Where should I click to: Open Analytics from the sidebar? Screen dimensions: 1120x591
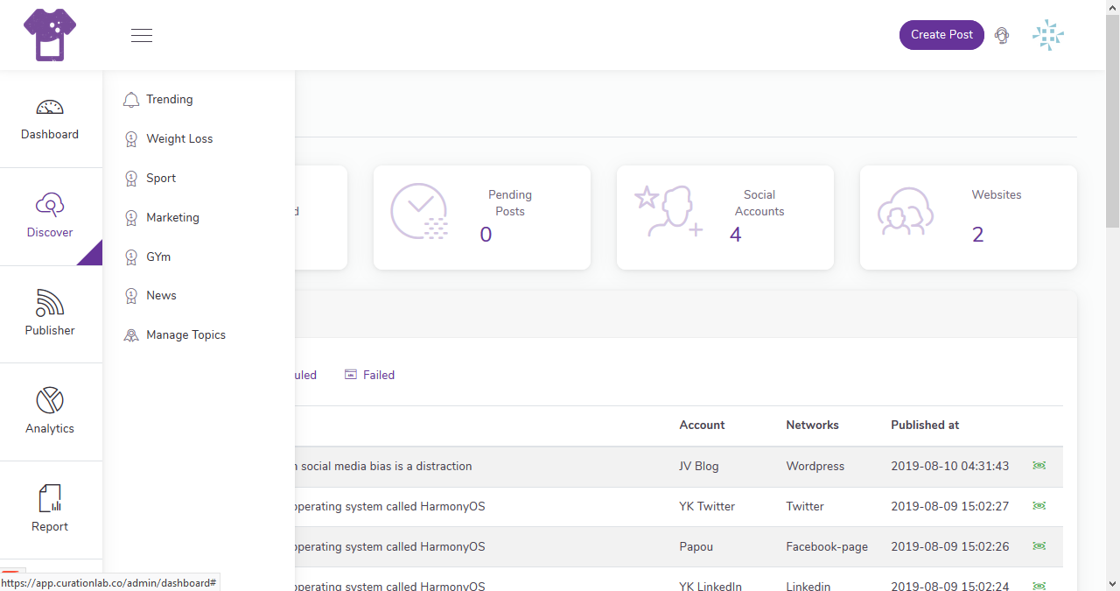coord(50,412)
